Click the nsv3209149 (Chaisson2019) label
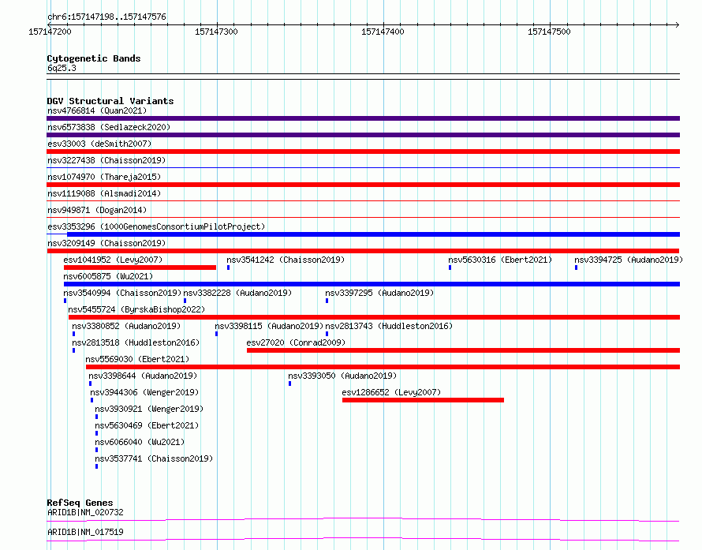This screenshot has height=550, width=702. click(106, 243)
